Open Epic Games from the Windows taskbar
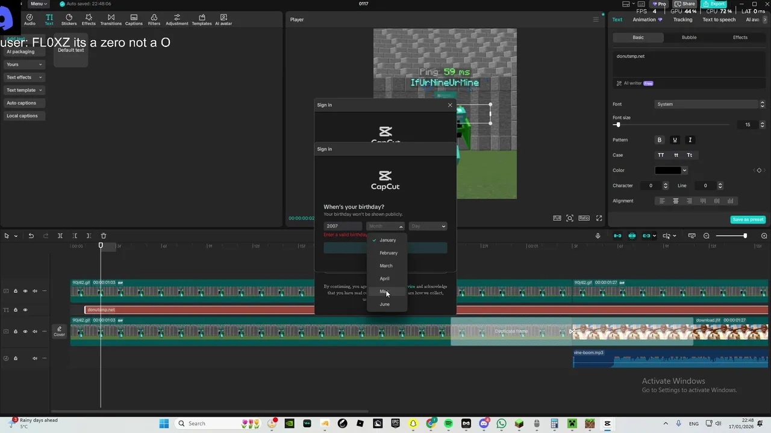 [395, 423]
